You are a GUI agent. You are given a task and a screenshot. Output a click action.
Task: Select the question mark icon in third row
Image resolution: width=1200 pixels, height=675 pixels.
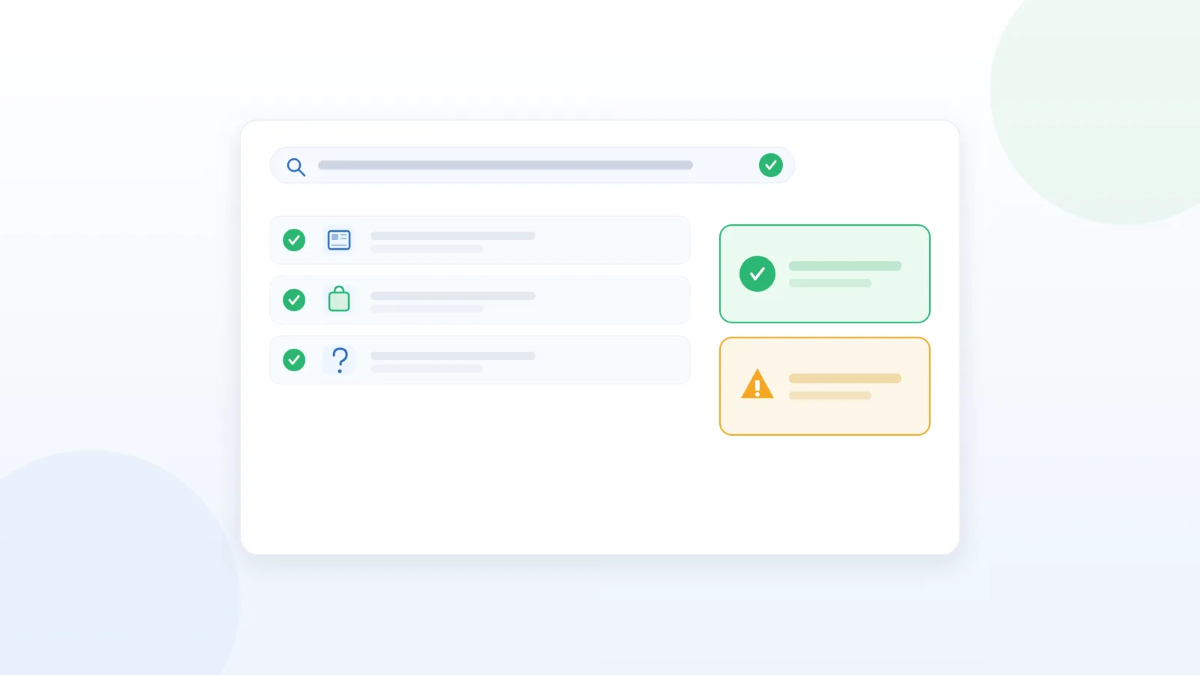[x=340, y=360]
